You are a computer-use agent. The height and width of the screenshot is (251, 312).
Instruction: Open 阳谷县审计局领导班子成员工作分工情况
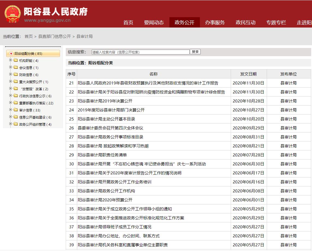pos(115,227)
